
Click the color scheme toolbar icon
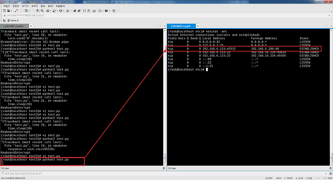[x=54, y=11]
